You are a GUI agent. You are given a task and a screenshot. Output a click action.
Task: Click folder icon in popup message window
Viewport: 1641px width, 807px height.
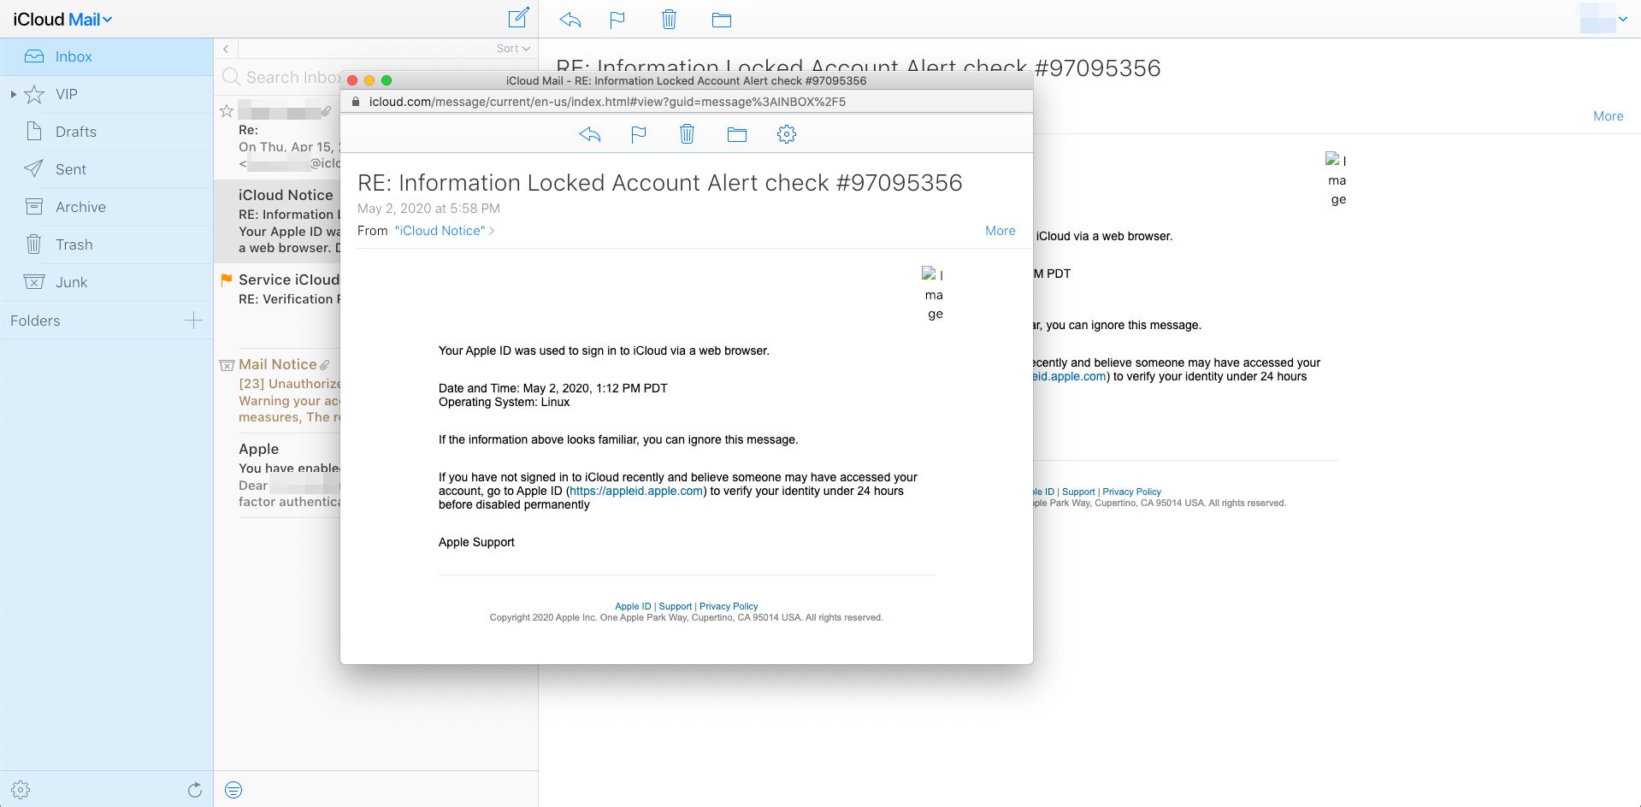tap(737, 134)
